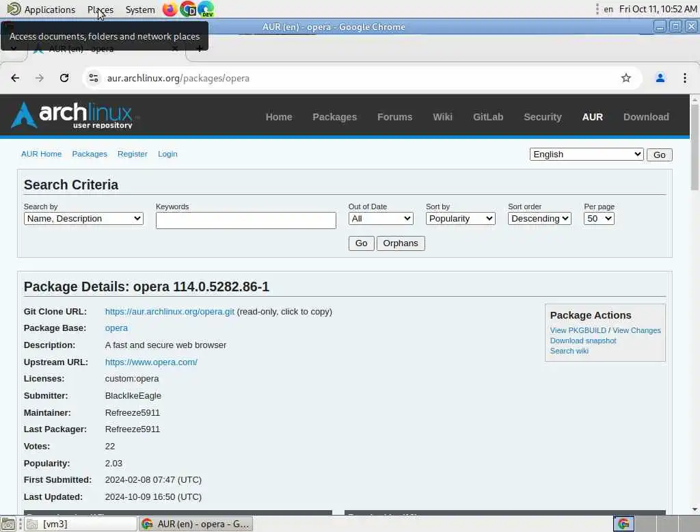This screenshot has width=700, height=532.
Task: Open new tab with plus button
Action: point(200,49)
